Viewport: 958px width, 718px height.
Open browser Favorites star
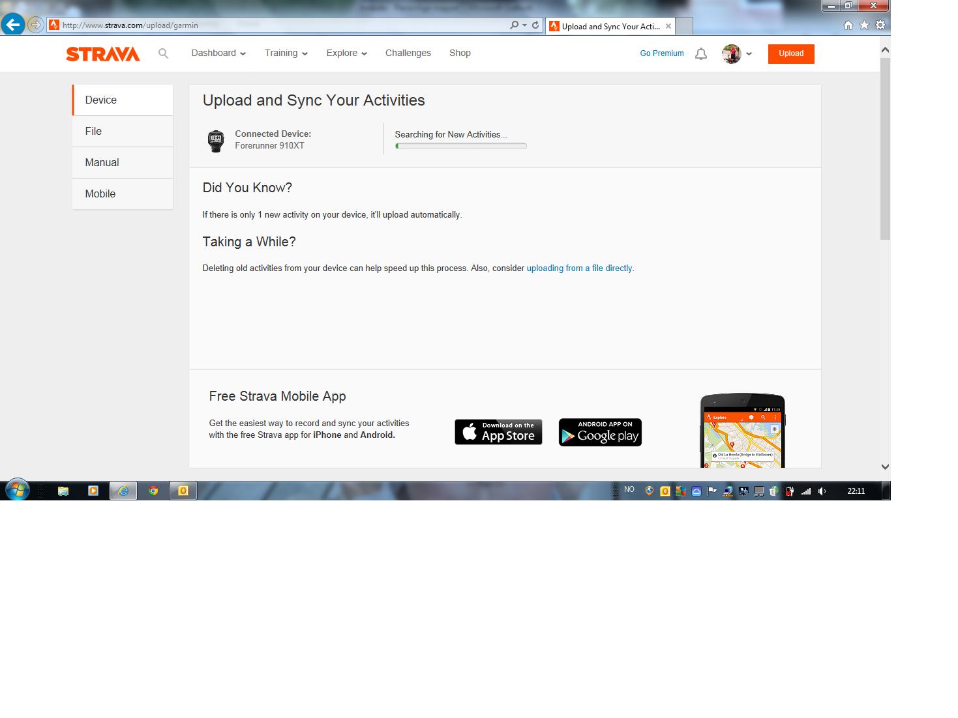click(x=864, y=25)
